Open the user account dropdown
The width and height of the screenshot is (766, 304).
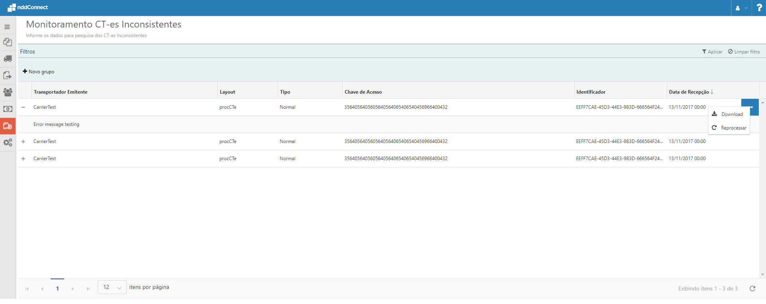point(741,8)
